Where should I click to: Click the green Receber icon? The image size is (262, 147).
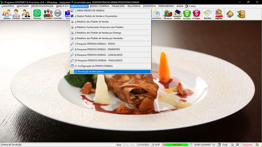[187, 14]
